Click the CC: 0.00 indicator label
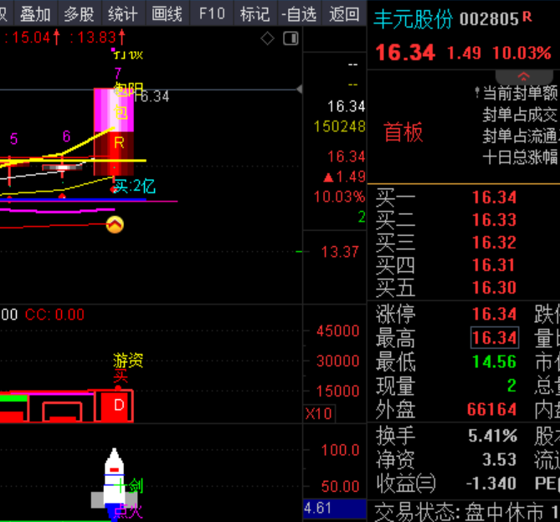Screen dimensions: 560x522 click(54, 315)
